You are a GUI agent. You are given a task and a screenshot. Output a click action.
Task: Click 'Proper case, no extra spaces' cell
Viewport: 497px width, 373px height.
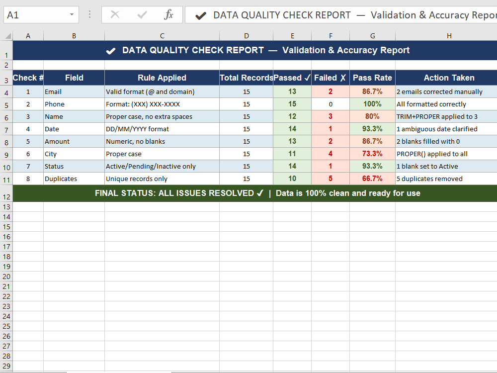162,116
